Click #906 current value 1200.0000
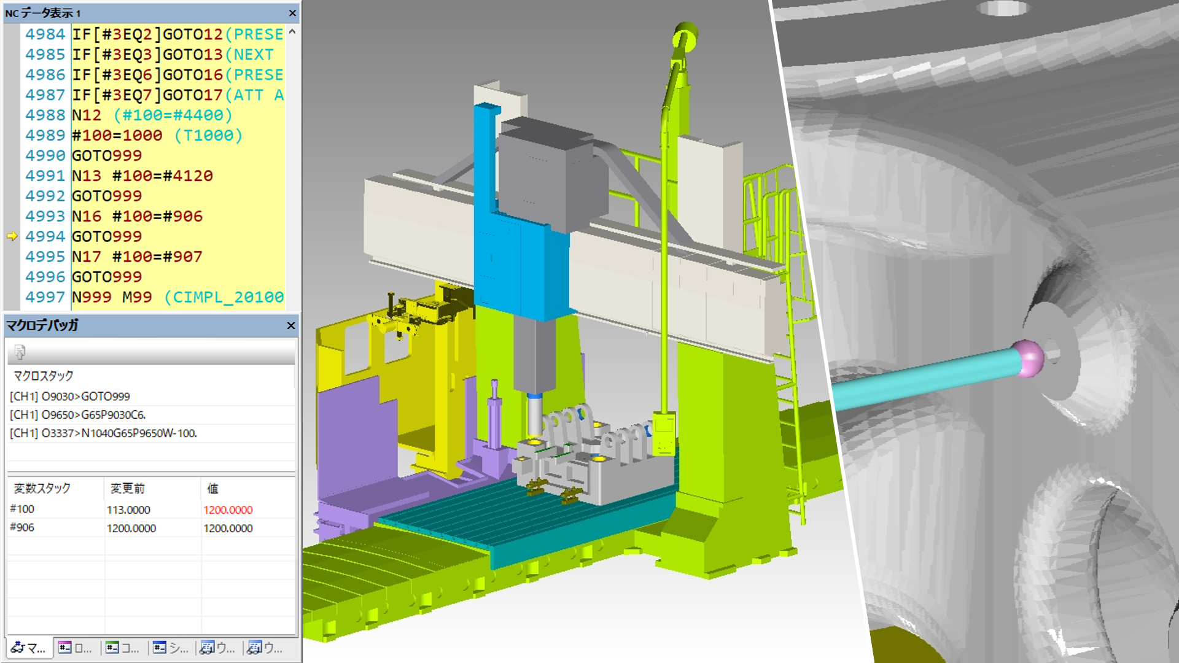This screenshot has width=1179, height=663. 228,529
